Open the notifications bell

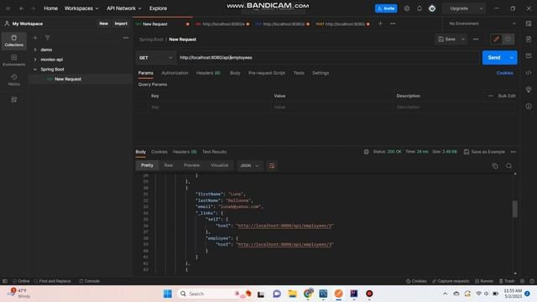coord(420,8)
